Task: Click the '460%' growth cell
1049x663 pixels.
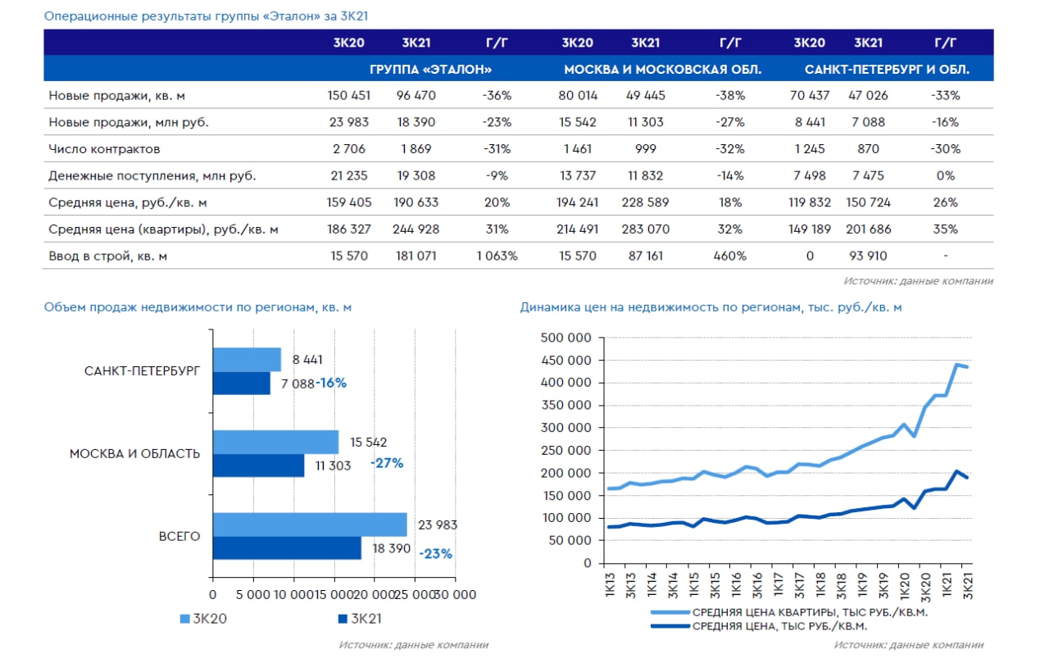Action: (x=730, y=256)
